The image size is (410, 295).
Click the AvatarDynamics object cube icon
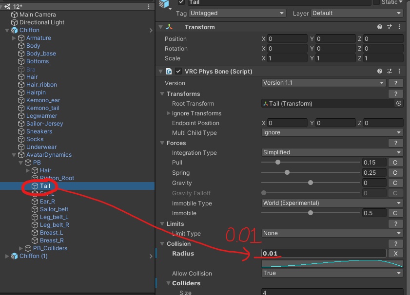click(x=21, y=155)
